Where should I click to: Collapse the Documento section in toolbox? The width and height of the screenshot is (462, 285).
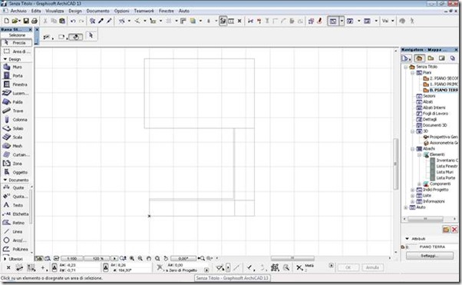coord(5,180)
